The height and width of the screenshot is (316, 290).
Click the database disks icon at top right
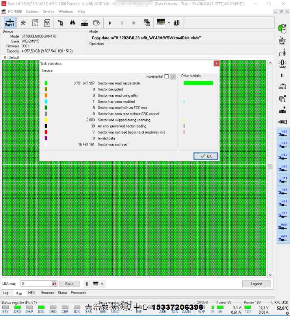pyautogui.click(x=282, y=28)
